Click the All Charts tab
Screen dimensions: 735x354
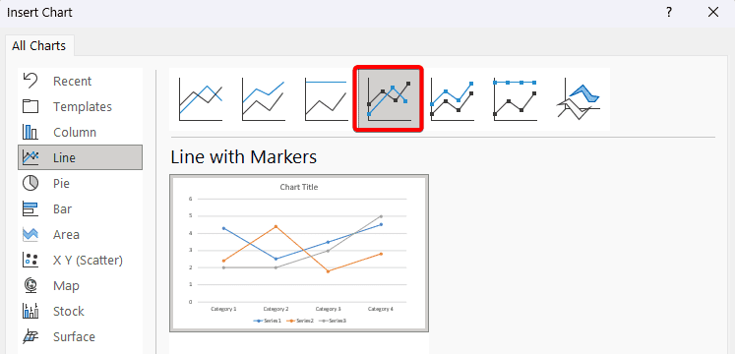(39, 46)
